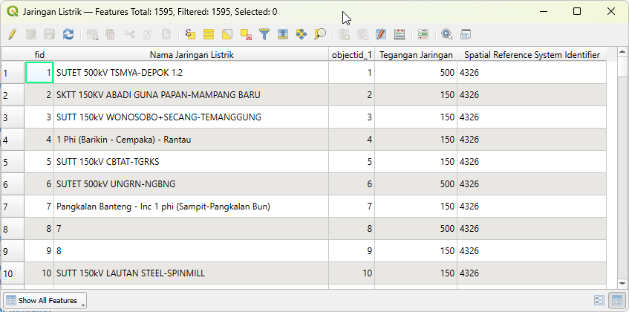The height and width of the screenshot is (312, 629).
Task: Open Select features using an expression
Action: (x=190, y=34)
